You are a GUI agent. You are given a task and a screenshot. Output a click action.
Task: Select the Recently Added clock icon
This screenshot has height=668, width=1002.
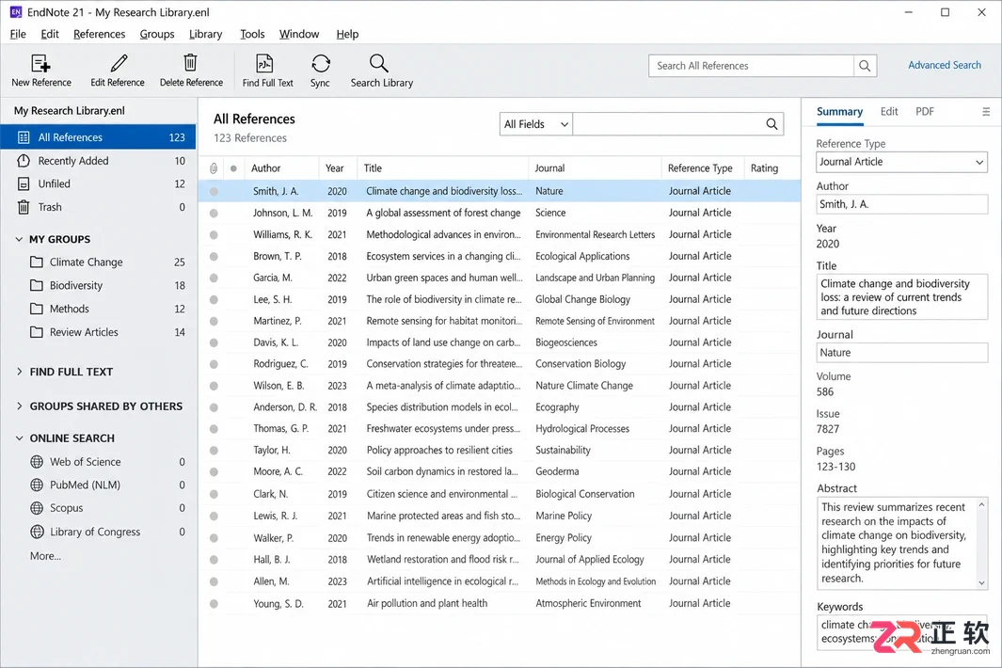point(24,161)
